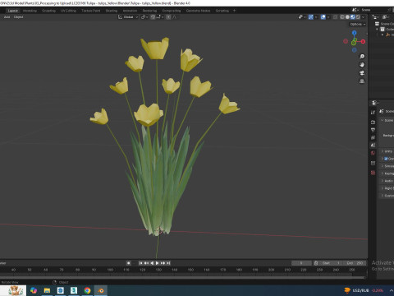
Task: Click the play animation button
Action: (158, 263)
